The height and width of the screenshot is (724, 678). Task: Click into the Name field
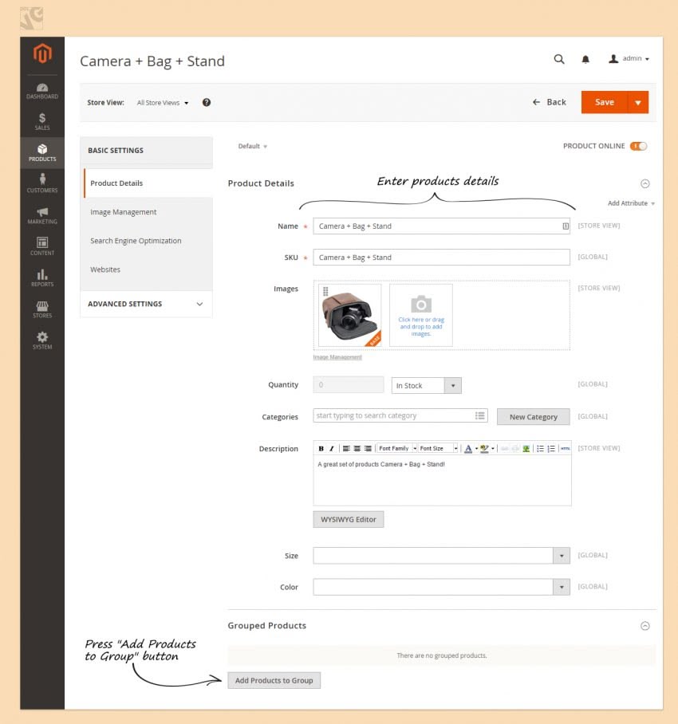(441, 226)
